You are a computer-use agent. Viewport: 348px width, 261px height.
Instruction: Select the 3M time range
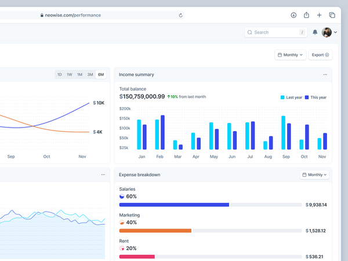90,75
